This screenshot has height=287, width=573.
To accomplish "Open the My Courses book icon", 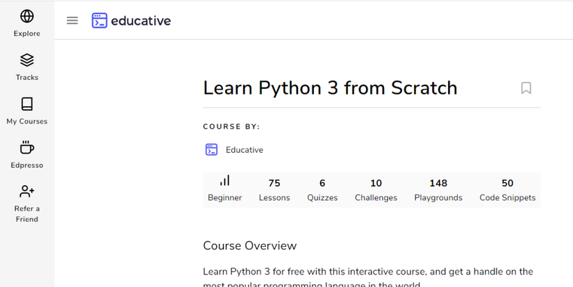I will (x=27, y=104).
